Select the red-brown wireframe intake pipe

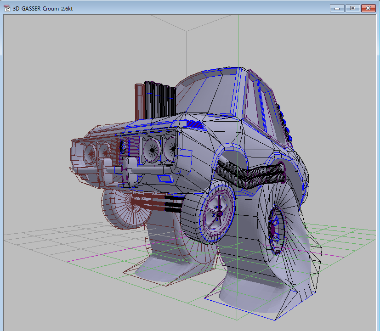[x=139, y=101]
